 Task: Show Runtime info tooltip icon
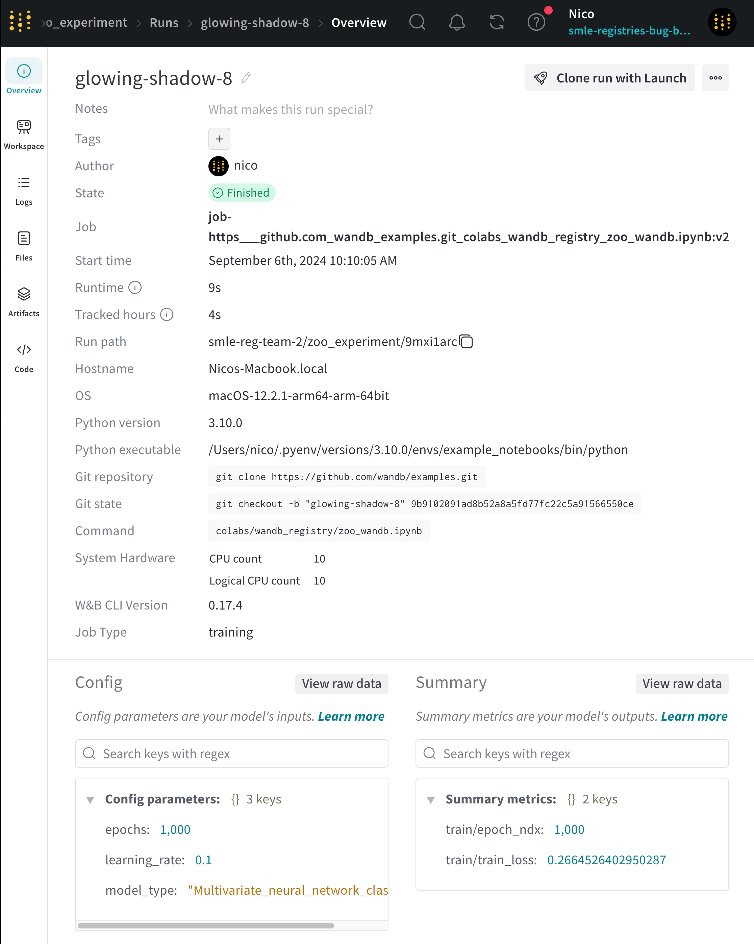(135, 288)
